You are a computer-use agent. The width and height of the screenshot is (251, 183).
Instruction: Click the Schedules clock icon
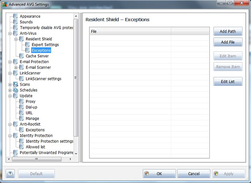(x=15, y=90)
